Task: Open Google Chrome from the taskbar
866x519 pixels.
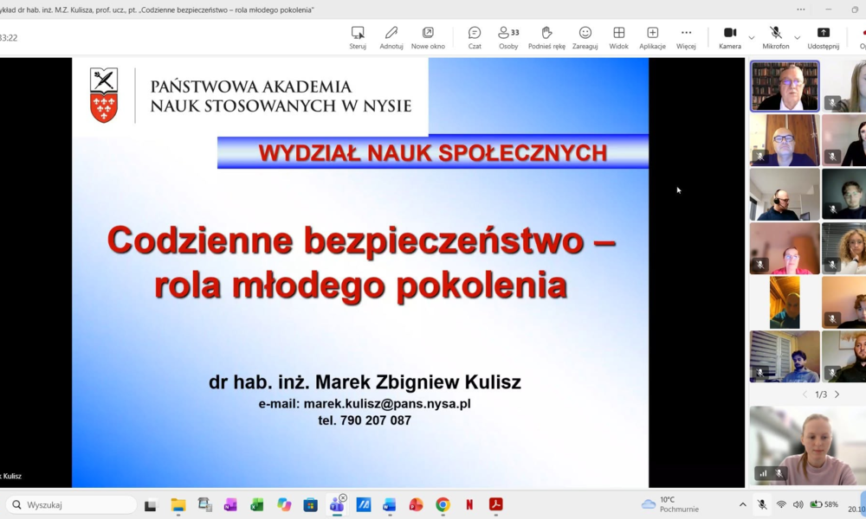Action: click(x=443, y=504)
